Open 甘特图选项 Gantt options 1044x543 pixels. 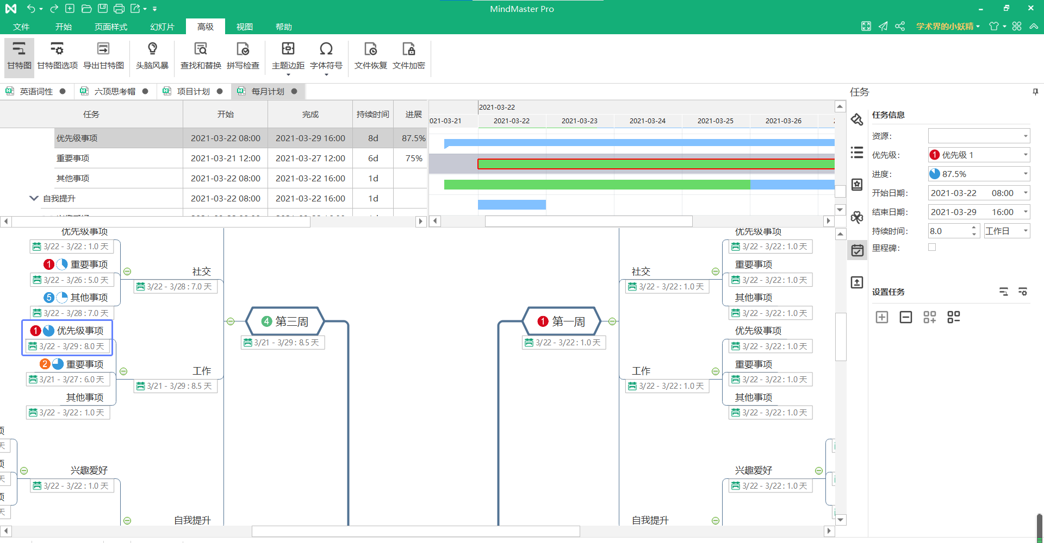click(57, 56)
